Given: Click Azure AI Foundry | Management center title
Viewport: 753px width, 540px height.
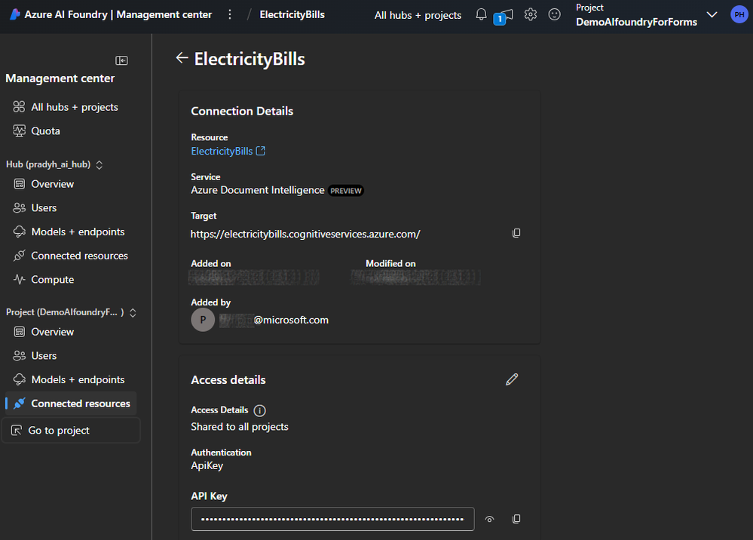Looking at the screenshot, I should [x=118, y=14].
